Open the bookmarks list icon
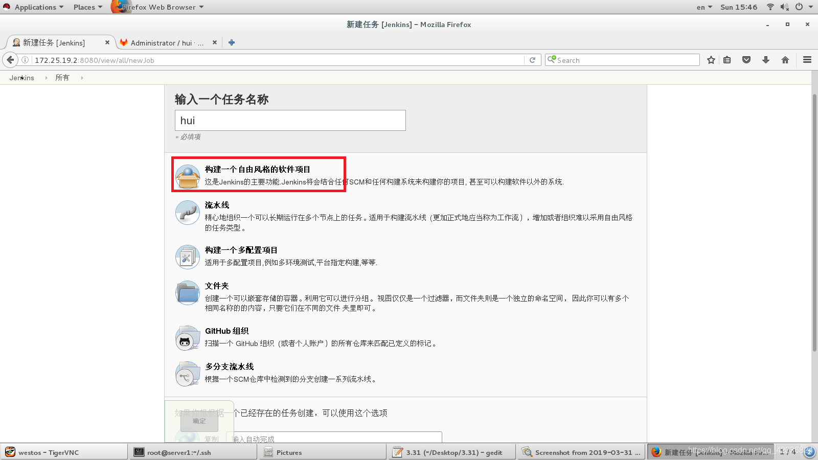Screen dimensions: 818x460 (727, 60)
